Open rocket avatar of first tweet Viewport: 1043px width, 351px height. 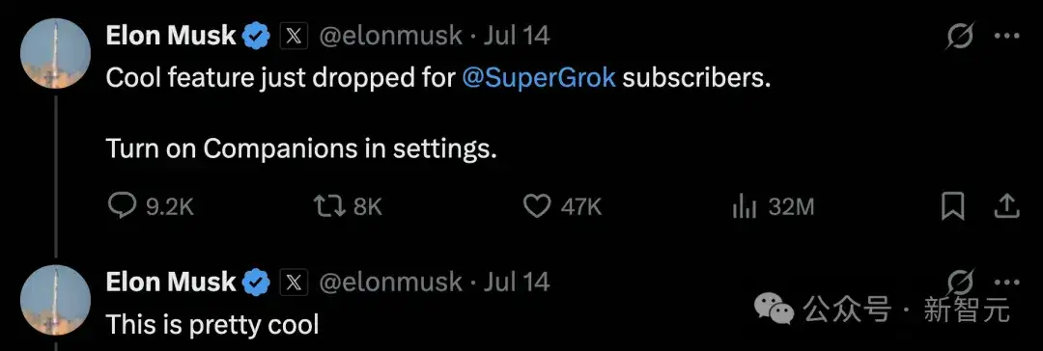click(56, 53)
